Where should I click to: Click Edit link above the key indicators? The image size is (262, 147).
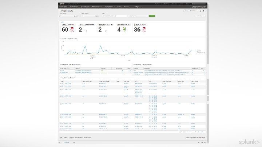click(63, 23)
